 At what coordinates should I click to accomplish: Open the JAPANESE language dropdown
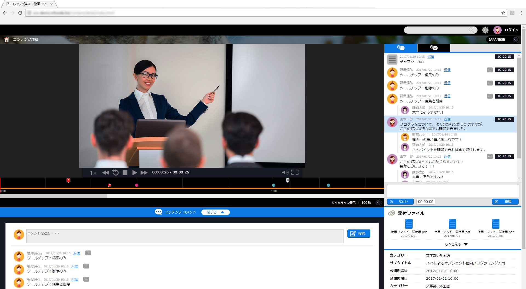(502, 40)
